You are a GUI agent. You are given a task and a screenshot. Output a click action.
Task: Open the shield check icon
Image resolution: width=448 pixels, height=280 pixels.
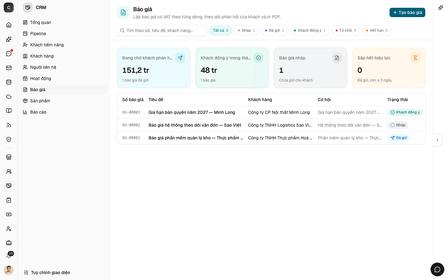click(9, 139)
